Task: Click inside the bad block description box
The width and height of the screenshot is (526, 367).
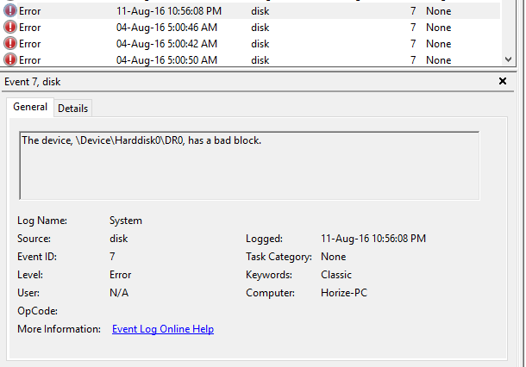Action: (x=249, y=166)
